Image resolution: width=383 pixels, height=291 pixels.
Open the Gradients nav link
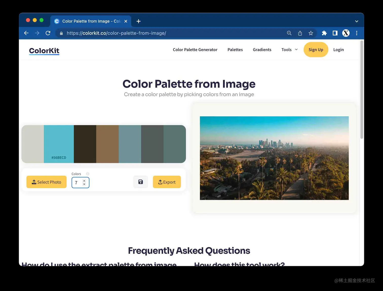tap(262, 50)
